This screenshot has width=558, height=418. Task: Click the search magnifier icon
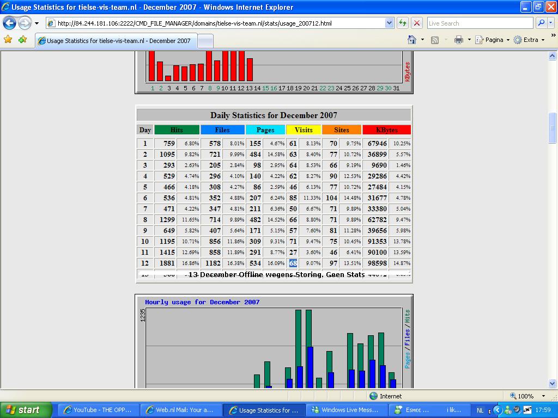pos(541,23)
